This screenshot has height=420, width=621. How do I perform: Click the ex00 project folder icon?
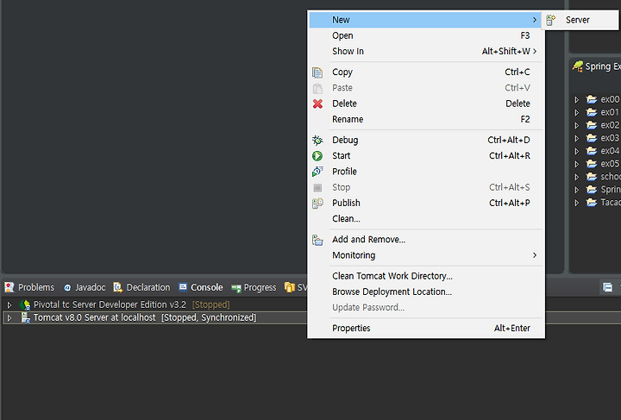coord(592,99)
